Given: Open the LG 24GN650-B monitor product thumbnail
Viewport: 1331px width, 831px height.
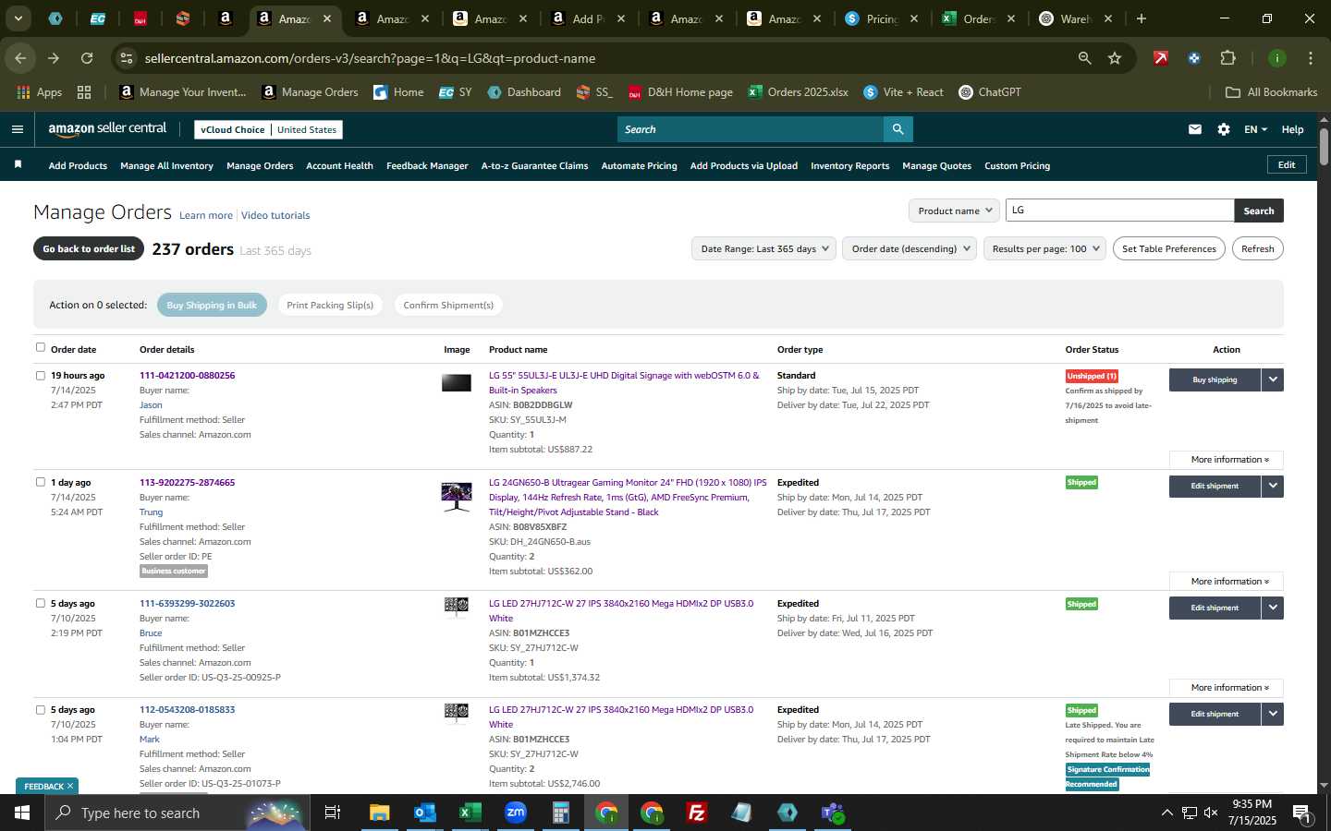Looking at the screenshot, I should (x=457, y=496).
